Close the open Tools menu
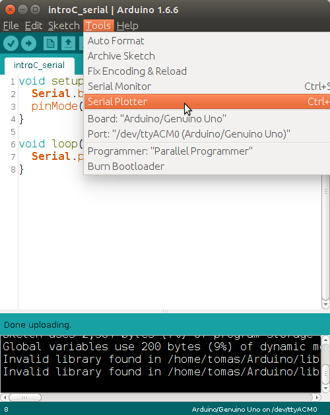 (x=98, y=26)
